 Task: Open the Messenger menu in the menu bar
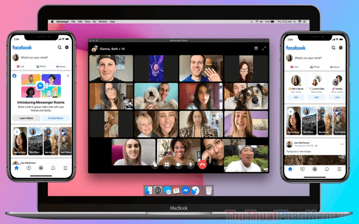(62, 22)
